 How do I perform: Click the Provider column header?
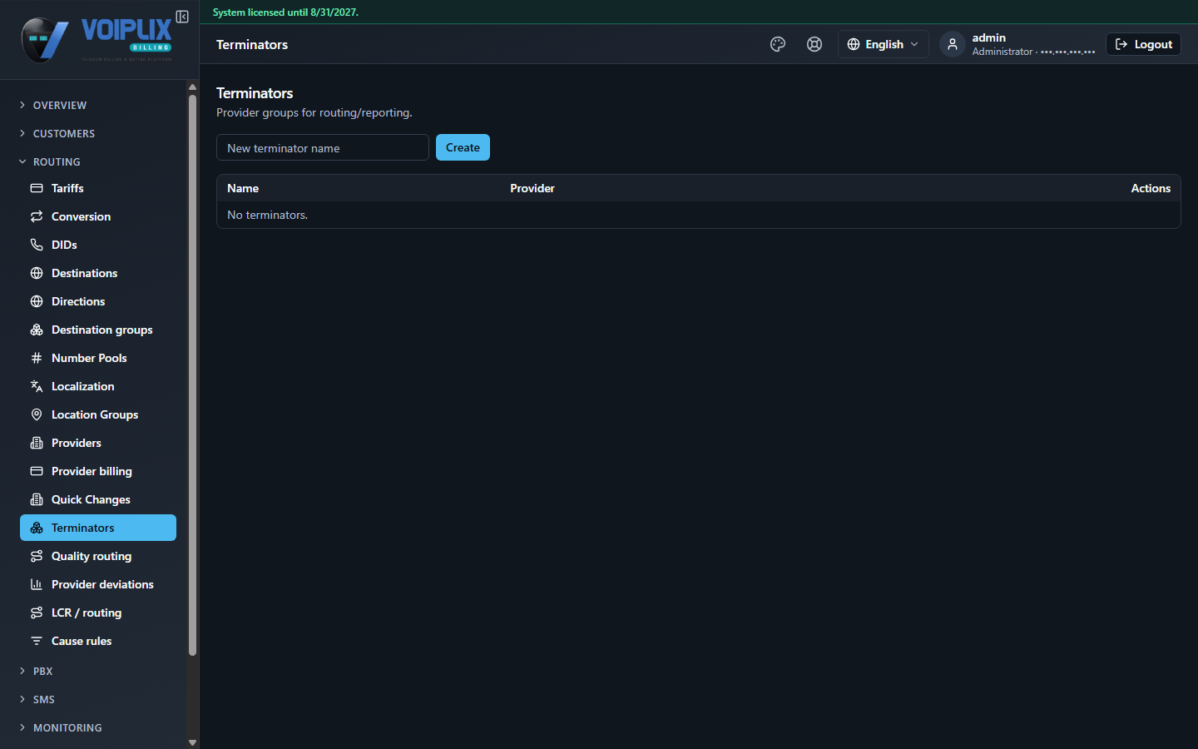(532, 188)
